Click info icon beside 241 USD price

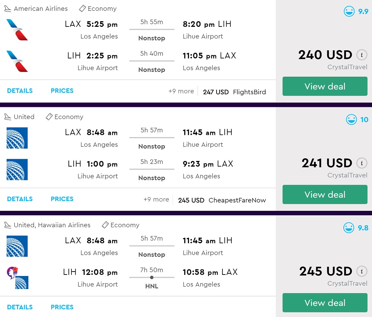tap(361, 163)
